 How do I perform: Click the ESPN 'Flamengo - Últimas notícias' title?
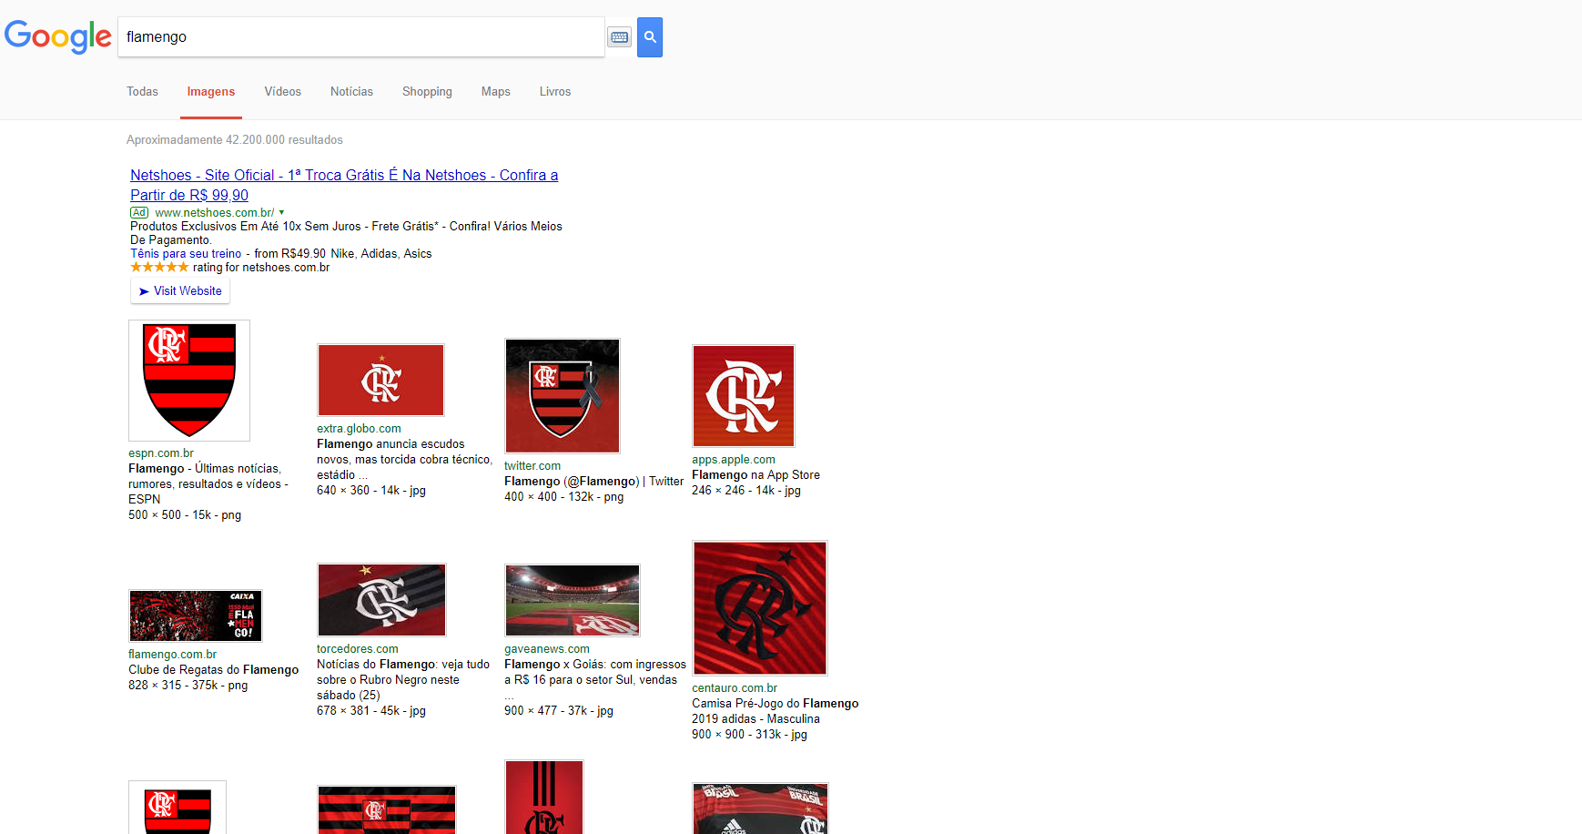click(208, 484)
